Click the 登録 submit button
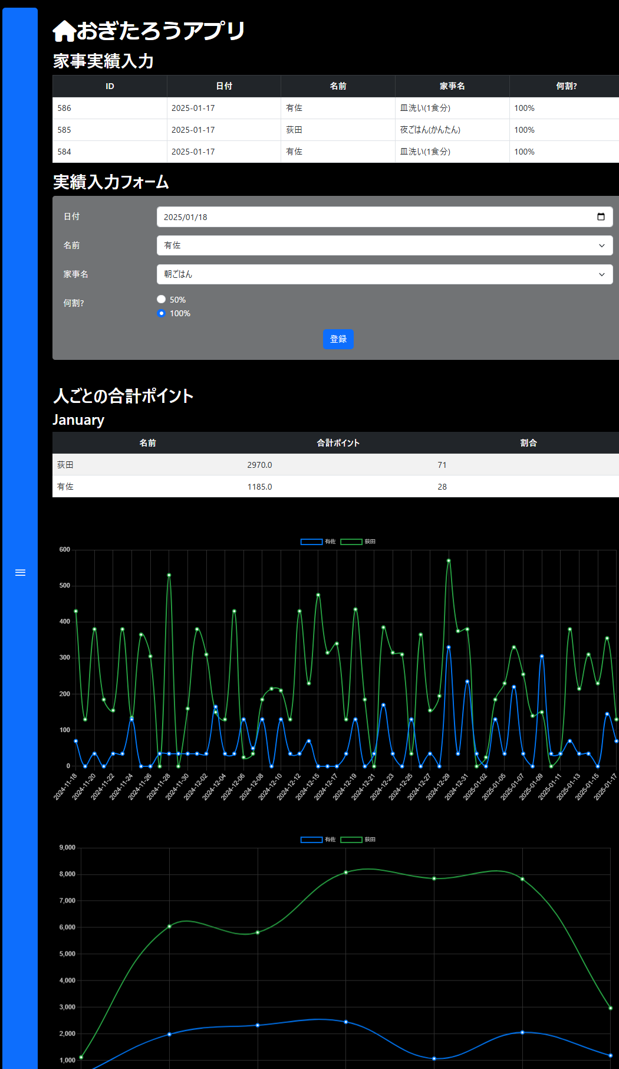Screen dimensions: 619x1069 pos(338,339)
